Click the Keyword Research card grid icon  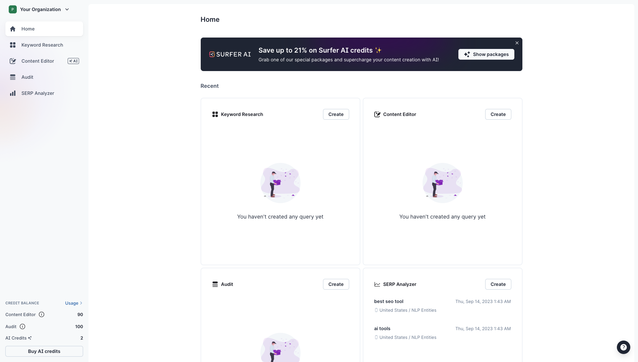(x=215, y=114)
